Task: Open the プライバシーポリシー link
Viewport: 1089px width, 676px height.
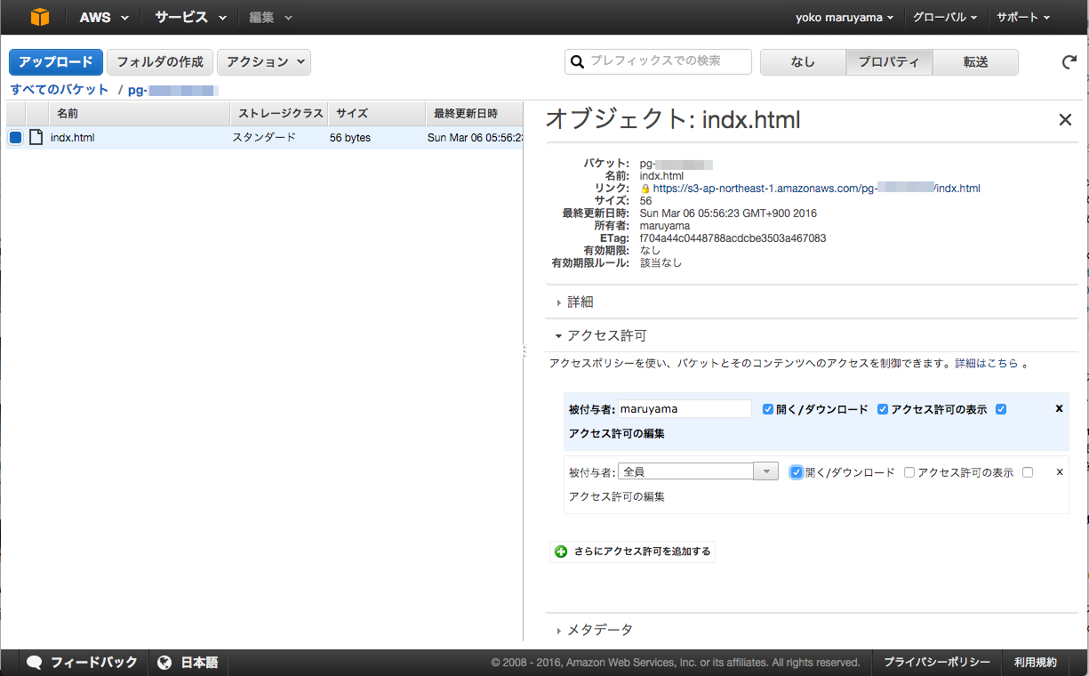Action: [x=936, y=663]
